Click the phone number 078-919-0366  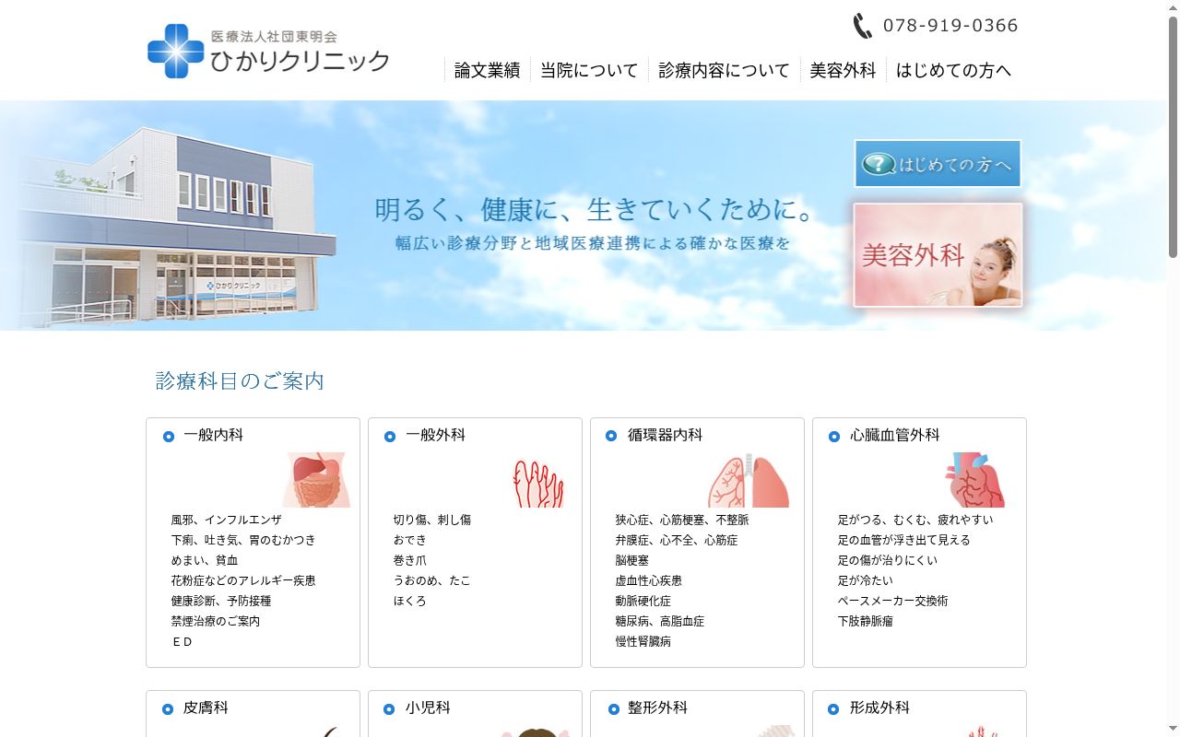[x=950, y=26]
